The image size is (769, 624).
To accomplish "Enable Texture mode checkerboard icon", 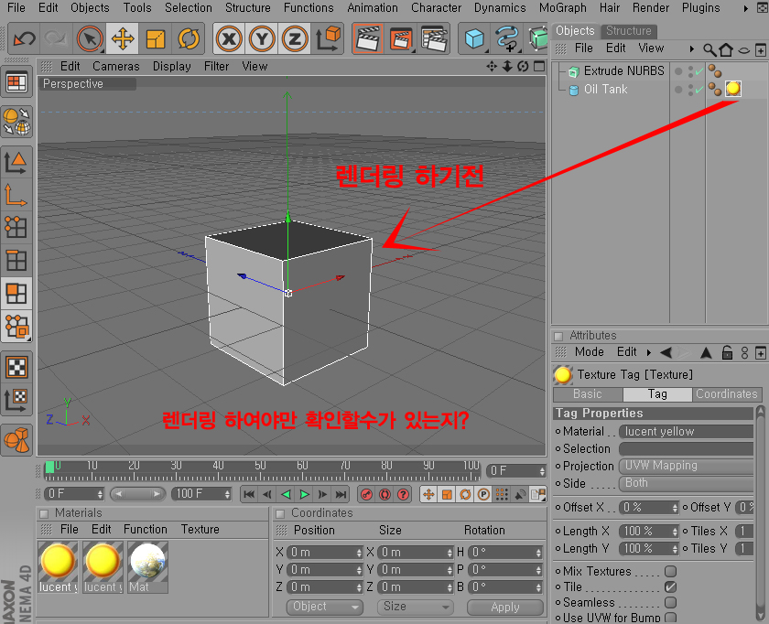I will [16, 367].
